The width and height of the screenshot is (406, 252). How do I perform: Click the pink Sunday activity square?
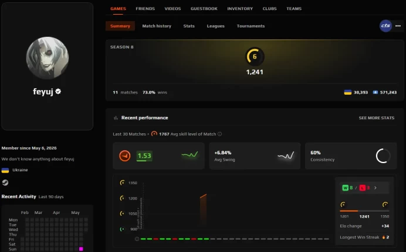click(x=81, y=249)
